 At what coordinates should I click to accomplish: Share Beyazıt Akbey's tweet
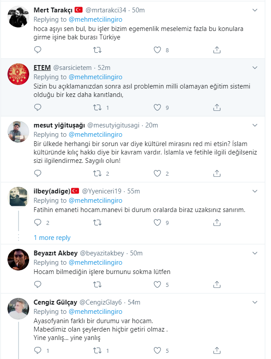(217, 285)
